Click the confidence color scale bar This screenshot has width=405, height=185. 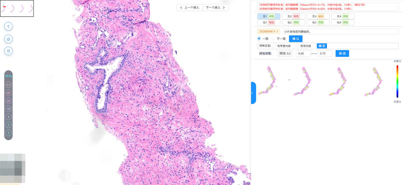397,81
